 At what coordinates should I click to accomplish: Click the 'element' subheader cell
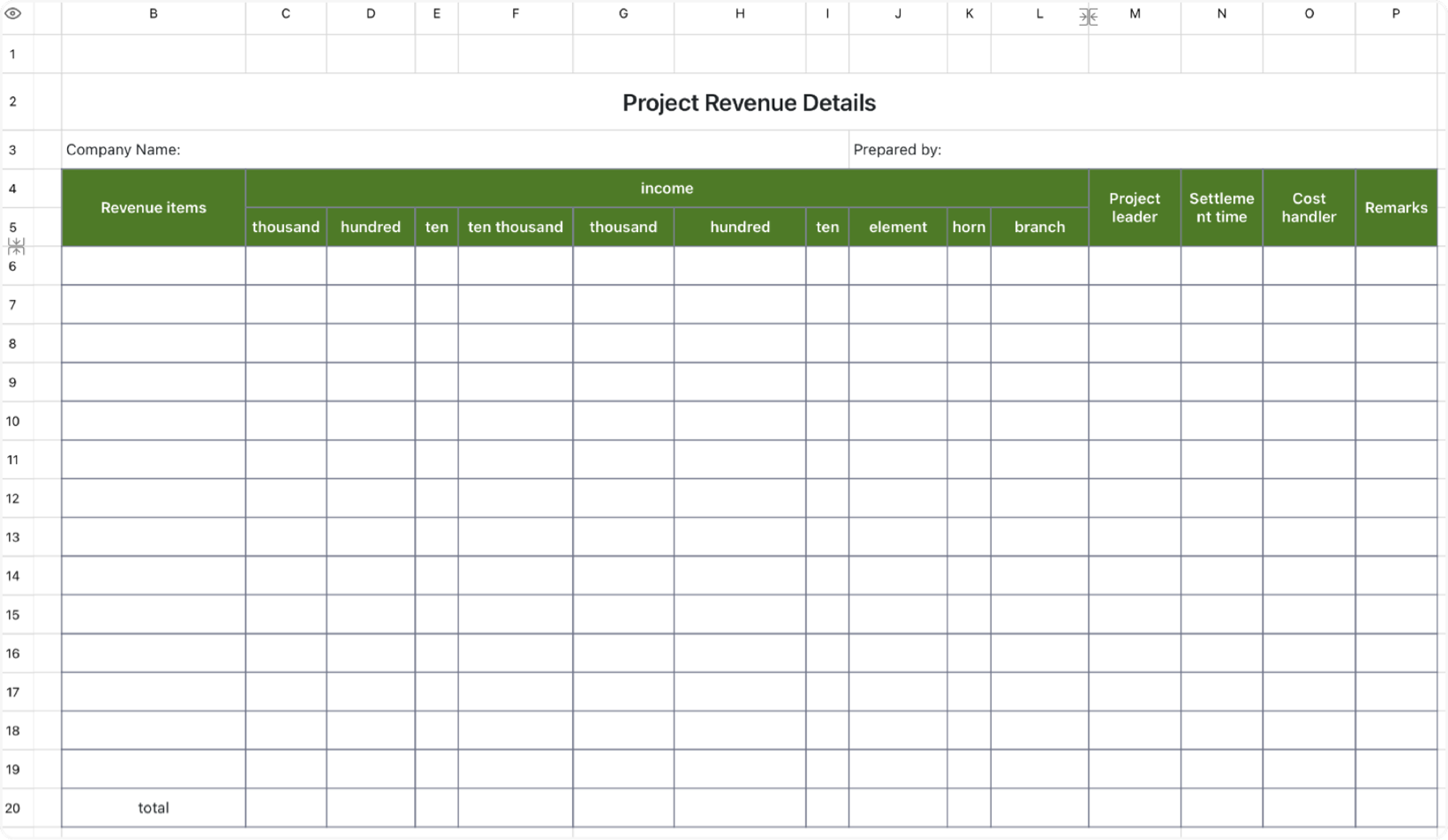pyautogui.click(x=898, y=227)
